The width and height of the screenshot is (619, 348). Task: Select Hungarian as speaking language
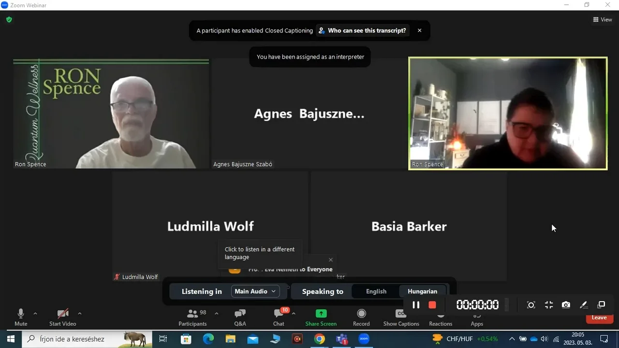(x=422, y=291)
